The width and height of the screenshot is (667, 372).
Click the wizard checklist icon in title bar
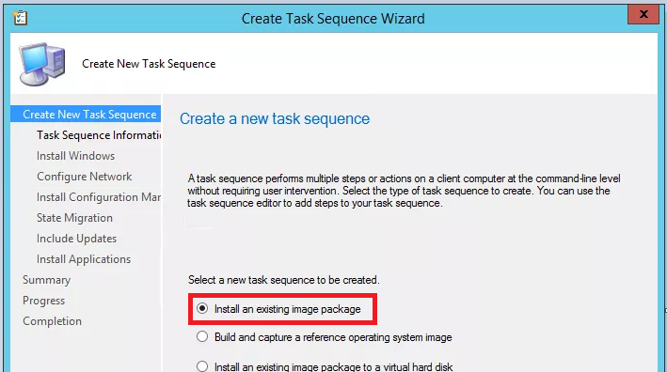20,18
